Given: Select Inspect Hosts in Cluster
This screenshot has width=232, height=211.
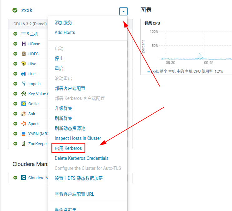Looking at the screenshot, I should [x=78, y=138].
